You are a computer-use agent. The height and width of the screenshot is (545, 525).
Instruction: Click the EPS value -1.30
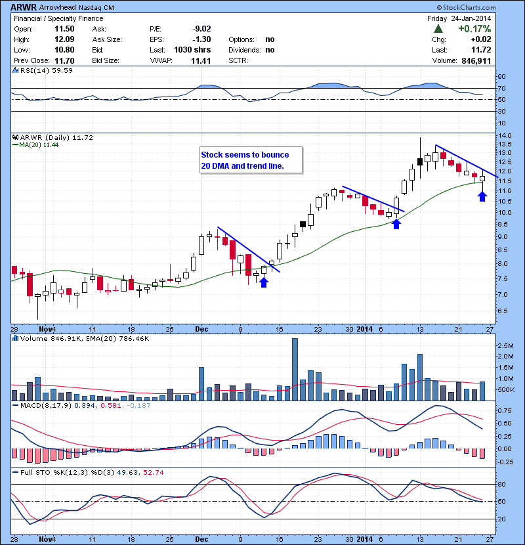click(x=201, y=39)
